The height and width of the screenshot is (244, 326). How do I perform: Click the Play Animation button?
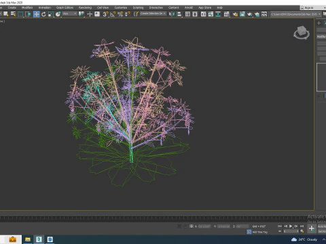click(x=291, y=226)
